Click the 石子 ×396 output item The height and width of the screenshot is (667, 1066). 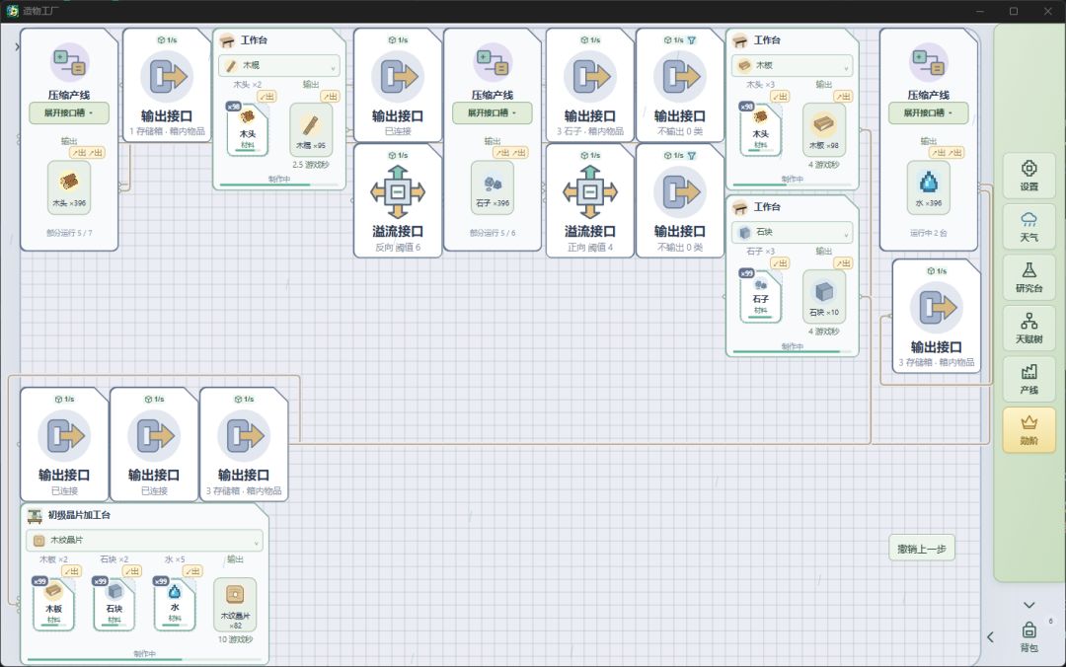tap(493, 187)
